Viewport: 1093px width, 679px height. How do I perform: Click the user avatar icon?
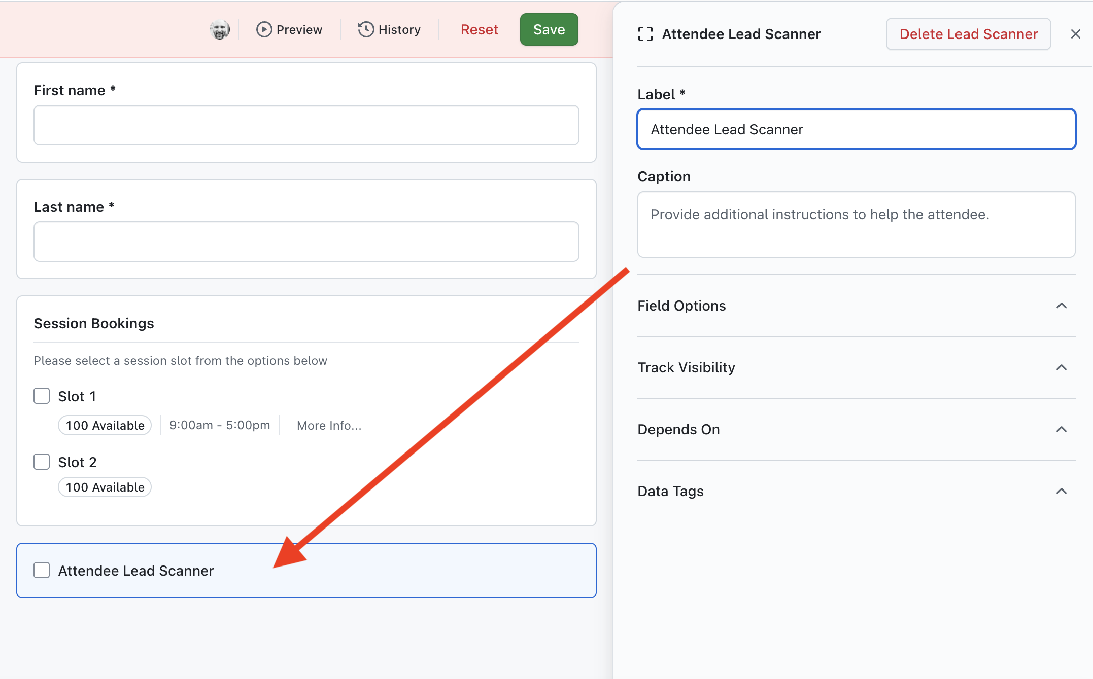[x=219, y=30]
